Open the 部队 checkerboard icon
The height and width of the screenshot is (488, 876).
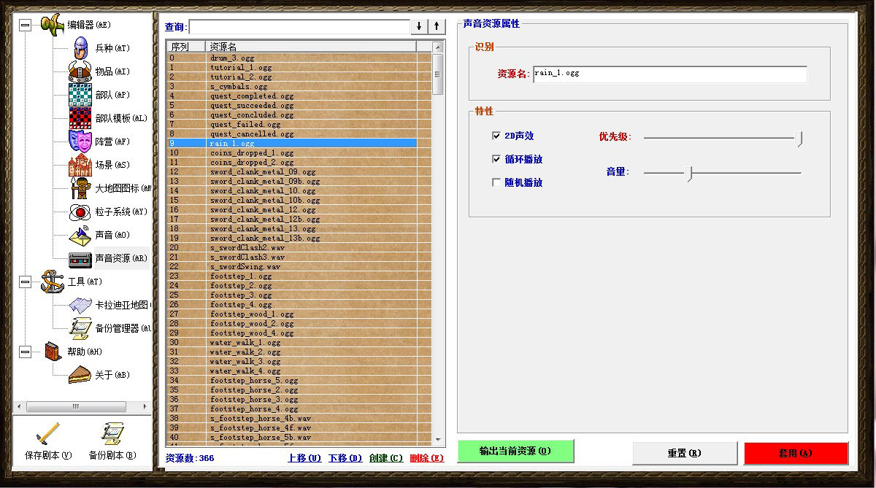coord(80,95)
